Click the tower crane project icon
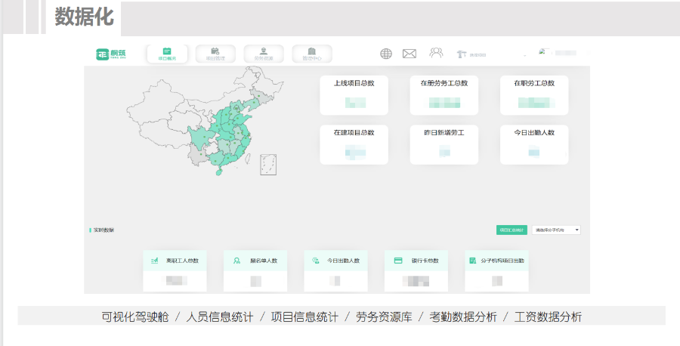Screen dimensions: 680x346 [462, 54]
